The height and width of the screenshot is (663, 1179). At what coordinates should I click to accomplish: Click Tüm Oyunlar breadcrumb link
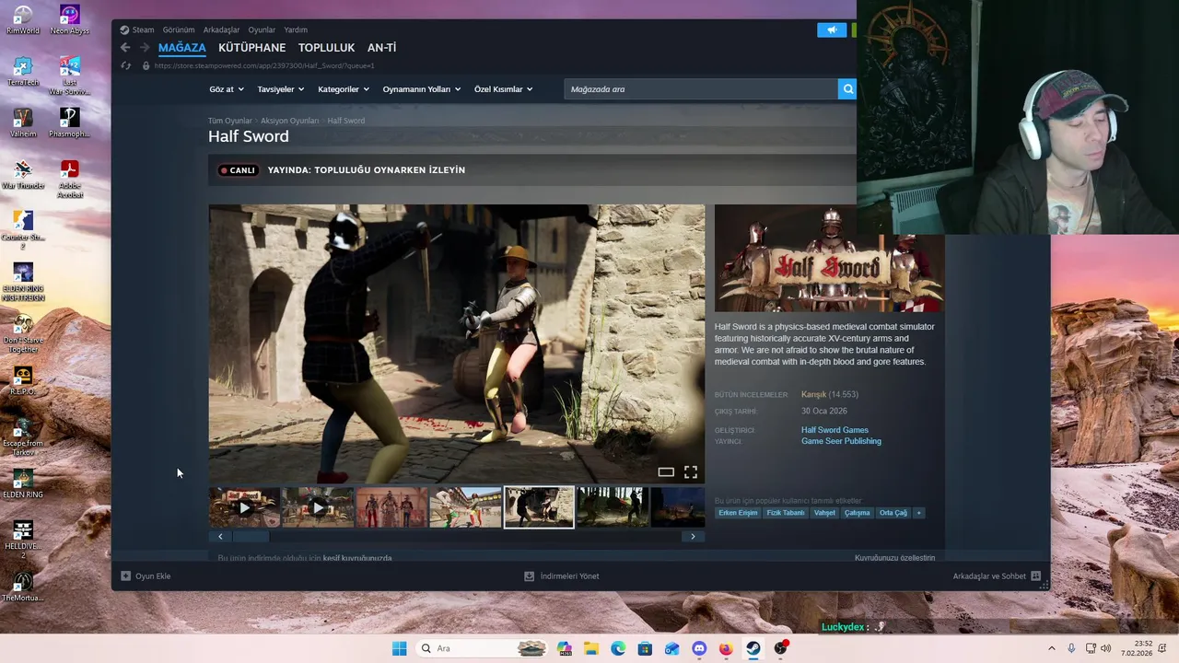click(x=229, y=121)
